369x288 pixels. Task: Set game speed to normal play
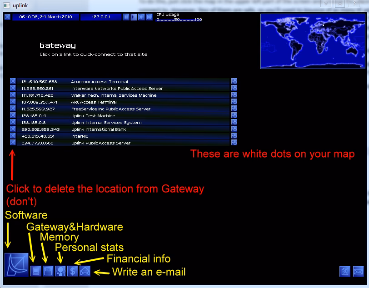coord(134,17)
